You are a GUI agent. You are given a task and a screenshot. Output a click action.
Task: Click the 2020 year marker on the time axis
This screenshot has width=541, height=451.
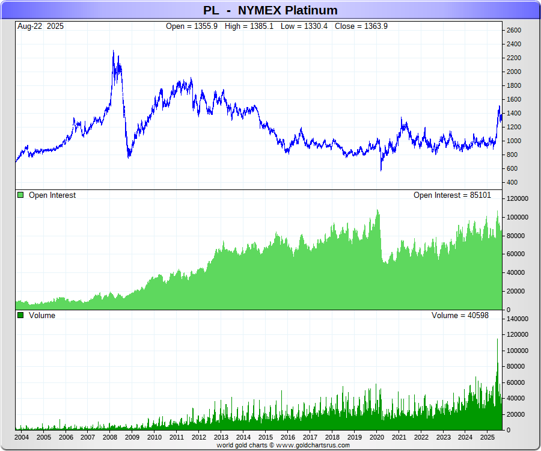377,437
